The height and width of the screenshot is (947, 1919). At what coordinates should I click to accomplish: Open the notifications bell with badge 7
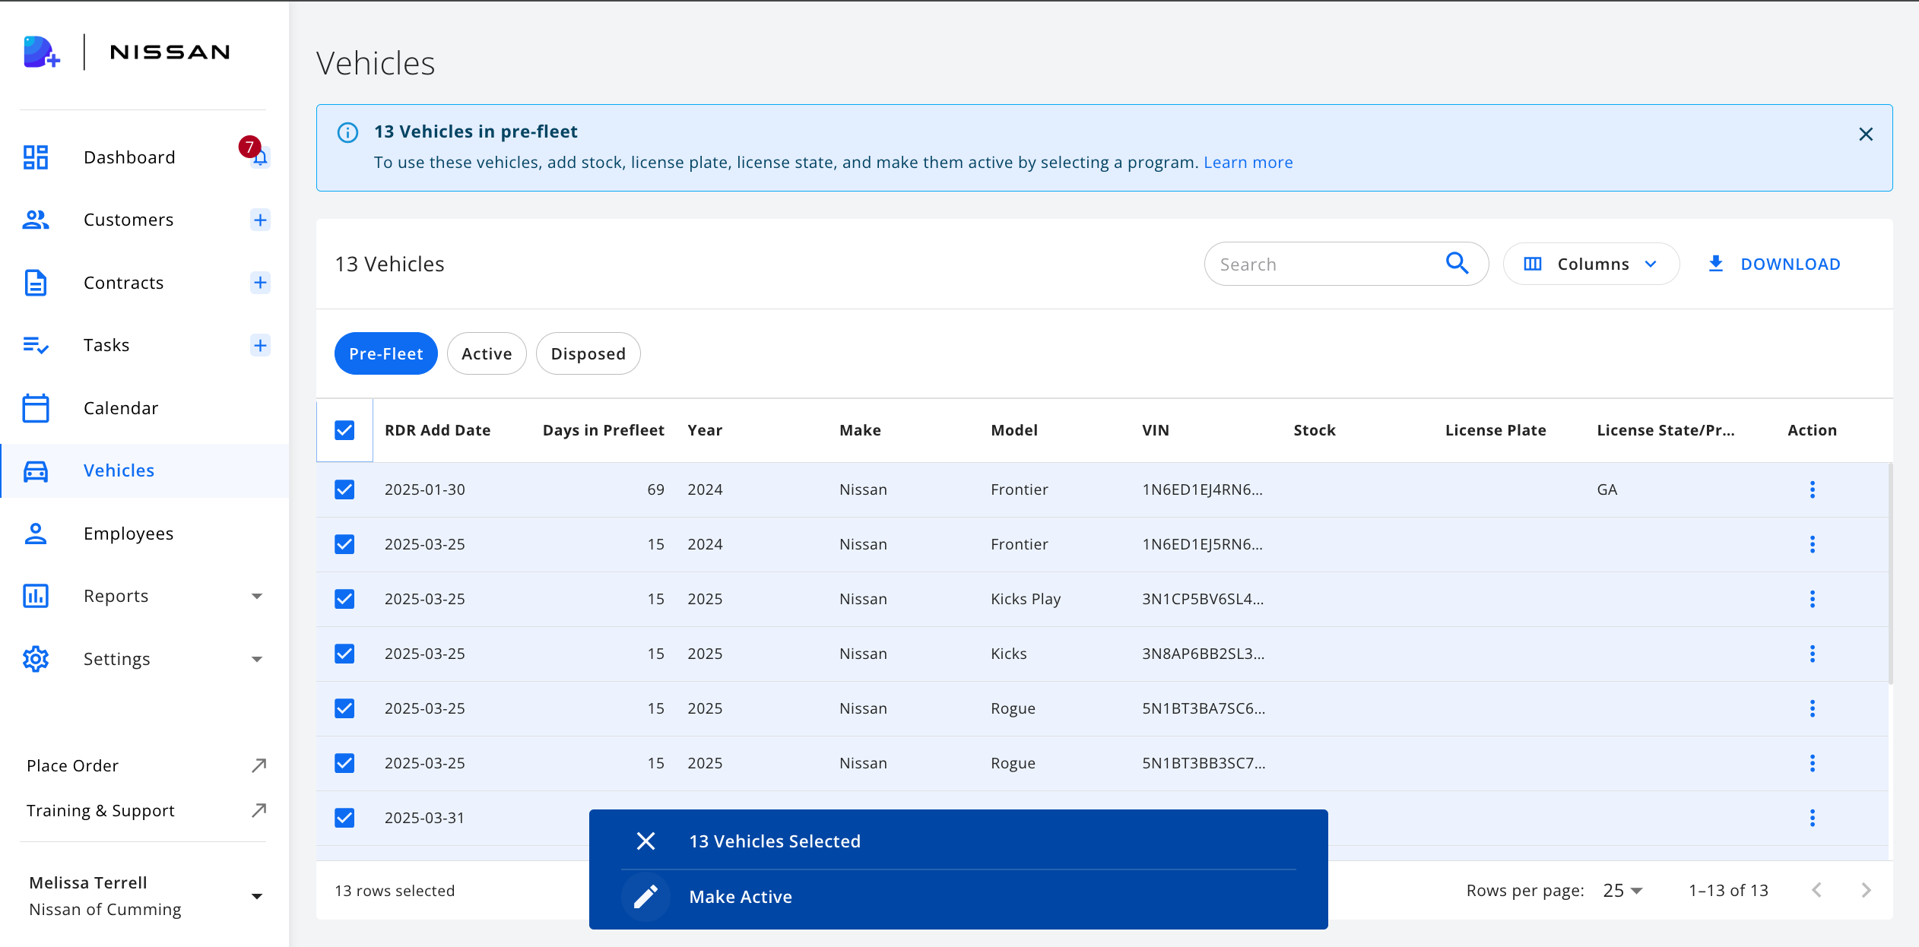pos(259,157)
